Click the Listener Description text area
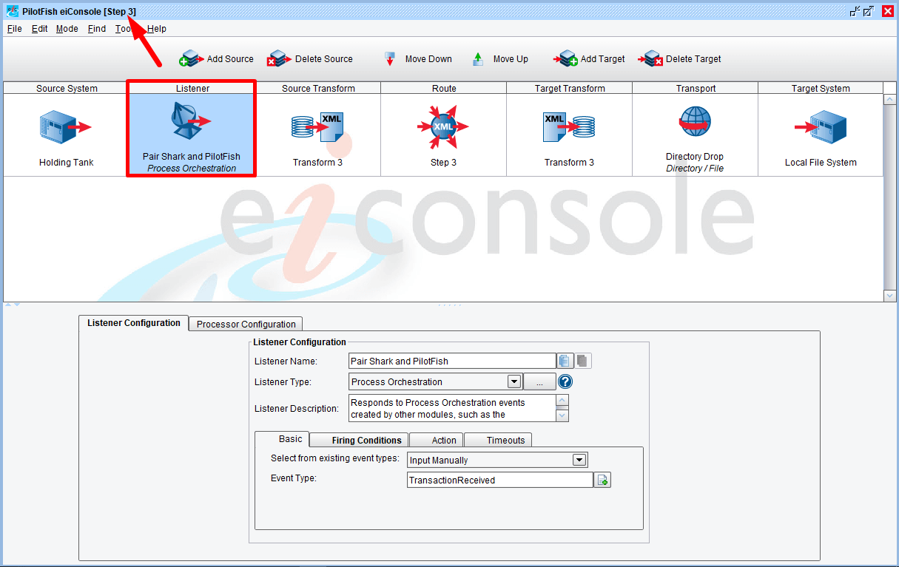 point(452,408)
